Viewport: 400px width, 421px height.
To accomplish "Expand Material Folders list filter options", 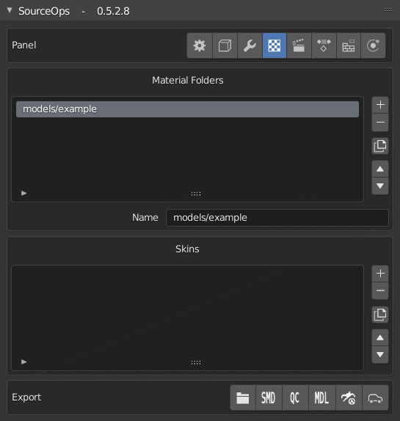I will click(x=24, y=193).
